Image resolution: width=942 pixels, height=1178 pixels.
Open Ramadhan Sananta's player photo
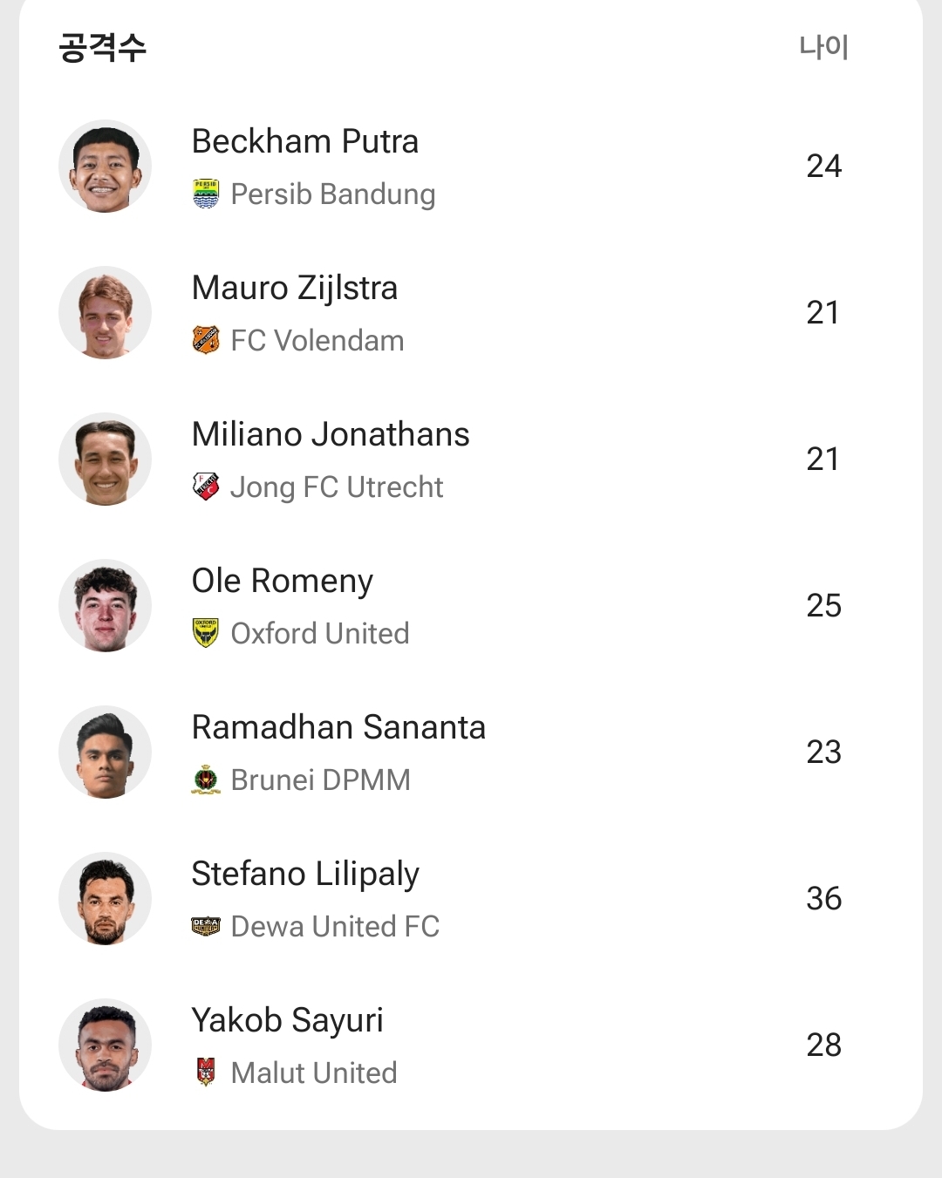(x=105, y=752)
